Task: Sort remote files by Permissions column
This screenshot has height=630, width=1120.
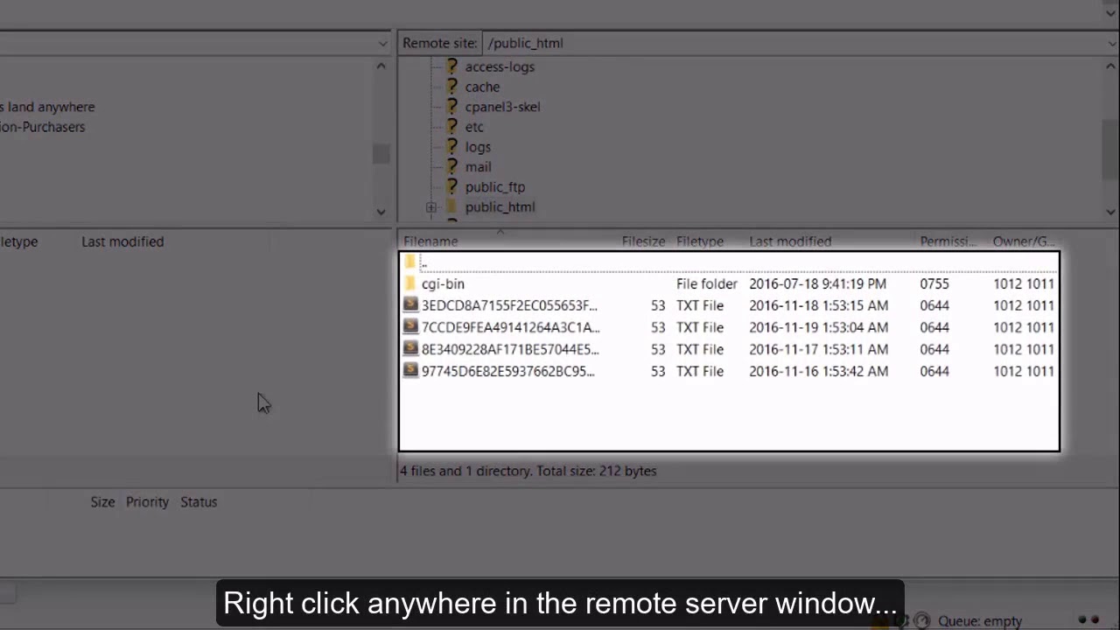Action: point(948,241)
